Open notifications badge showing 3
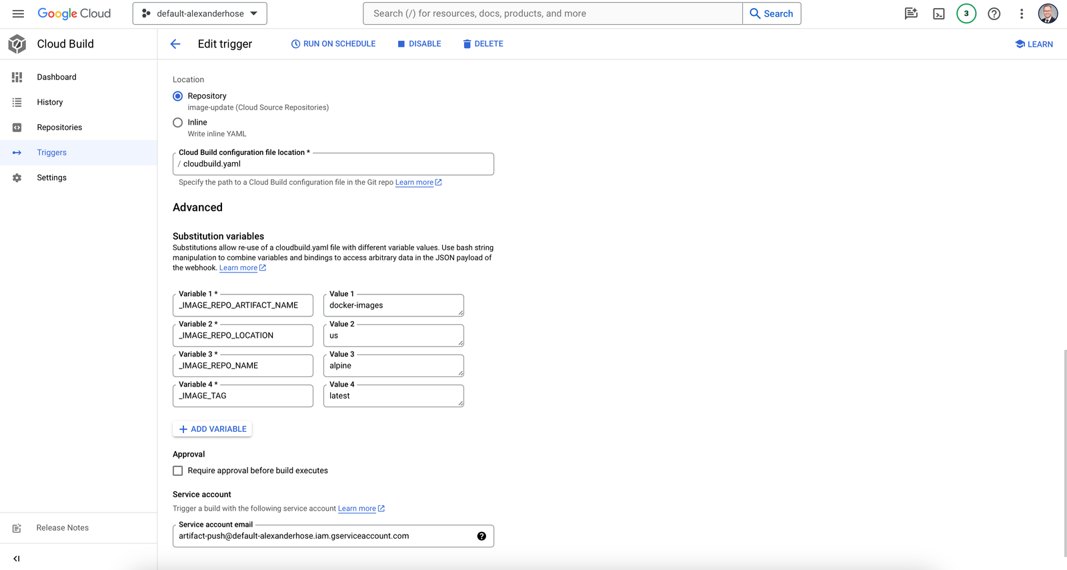This screenshot has height=570, width=1067. pyautogui.click(x=966, y=13)
